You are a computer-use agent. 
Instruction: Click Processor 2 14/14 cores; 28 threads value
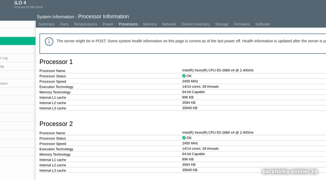200,149
